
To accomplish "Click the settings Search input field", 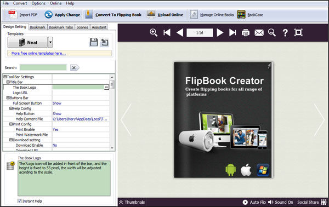I will pos(43,67).
